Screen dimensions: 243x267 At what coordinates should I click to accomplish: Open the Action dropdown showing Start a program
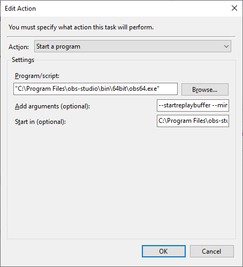coord(133,46)
